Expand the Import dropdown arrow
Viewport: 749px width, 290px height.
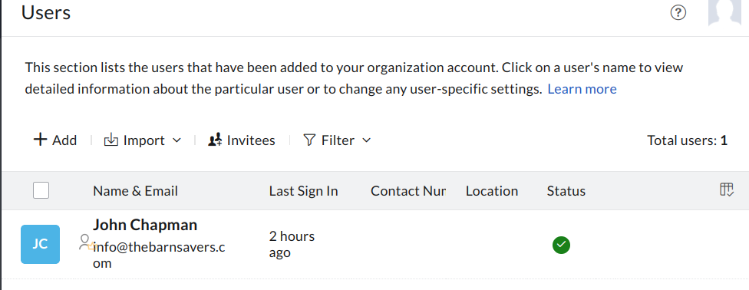(177, 140)
